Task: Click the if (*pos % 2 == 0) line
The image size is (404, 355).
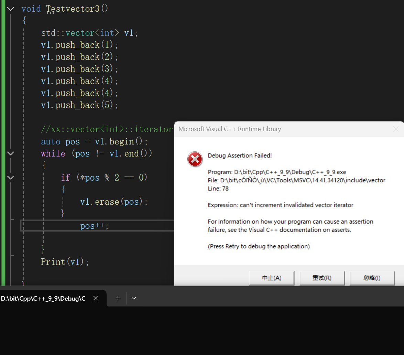Action: (x=104, y=177)
